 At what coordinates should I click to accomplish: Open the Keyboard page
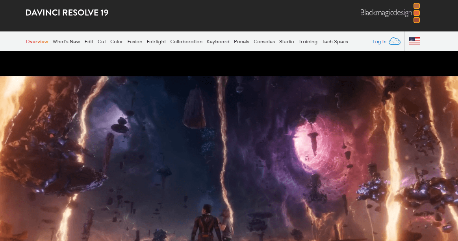coord(218,41)
